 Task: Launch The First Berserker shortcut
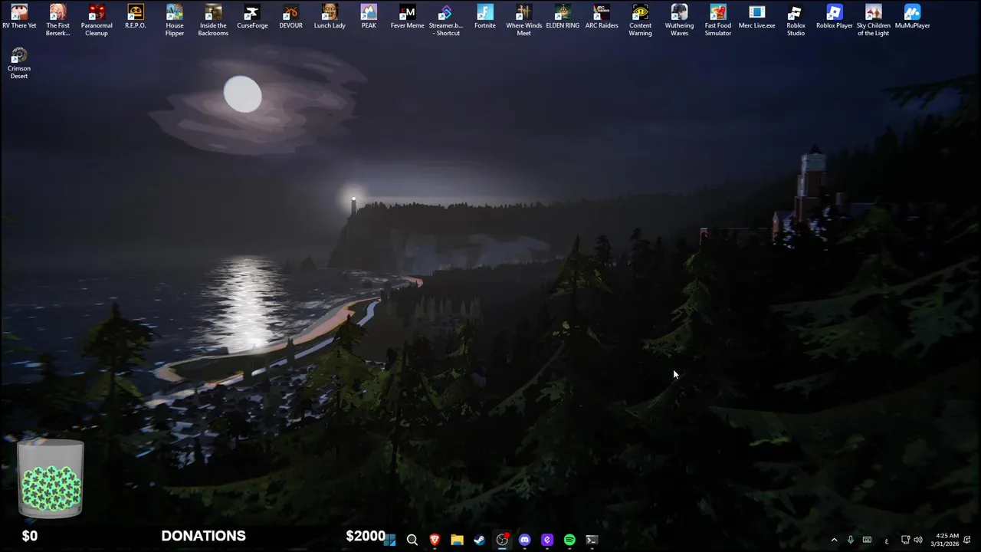pos(58,20)
